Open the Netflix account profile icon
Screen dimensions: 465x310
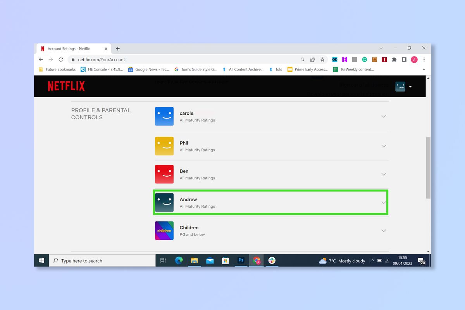click(x=400, y=86)
